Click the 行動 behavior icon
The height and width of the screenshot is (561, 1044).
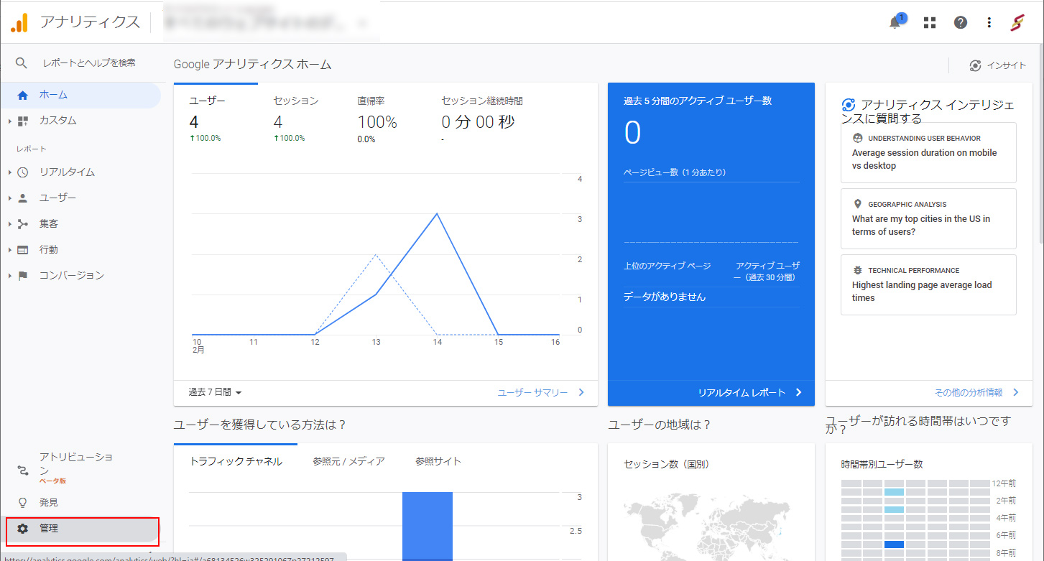23,250
